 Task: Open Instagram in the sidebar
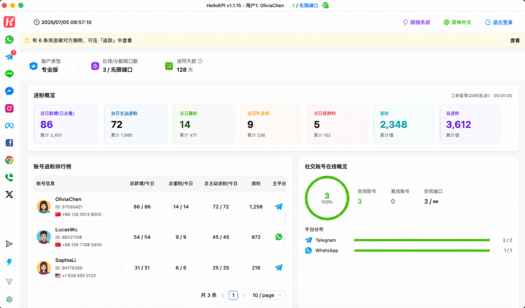click(x=9, y=108)
